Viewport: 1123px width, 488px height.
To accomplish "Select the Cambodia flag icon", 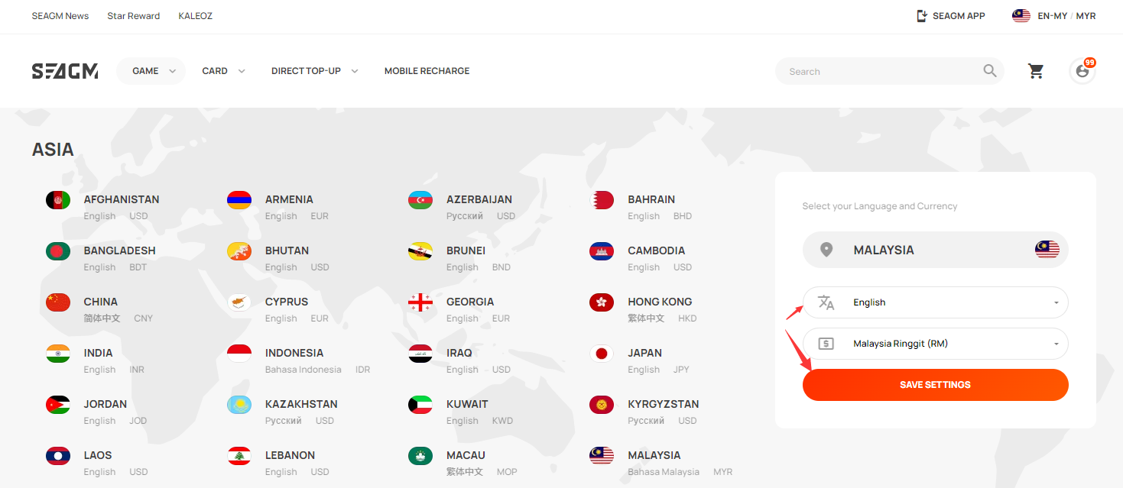I will click(x=602, y=251).
